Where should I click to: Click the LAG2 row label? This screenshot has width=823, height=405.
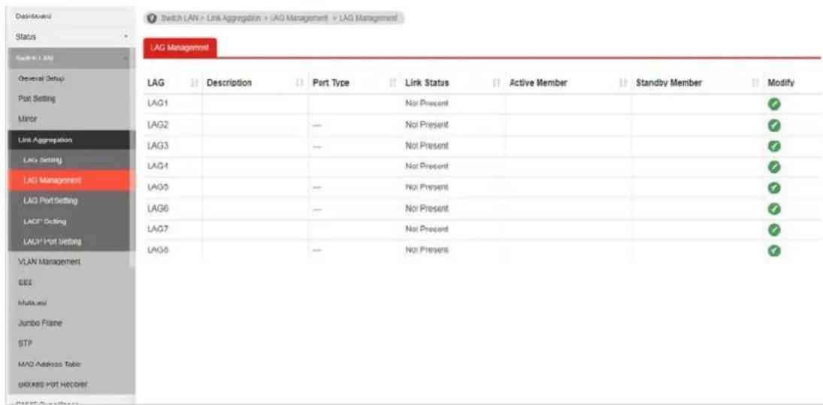pyautogui.click(x=158, y=125)
